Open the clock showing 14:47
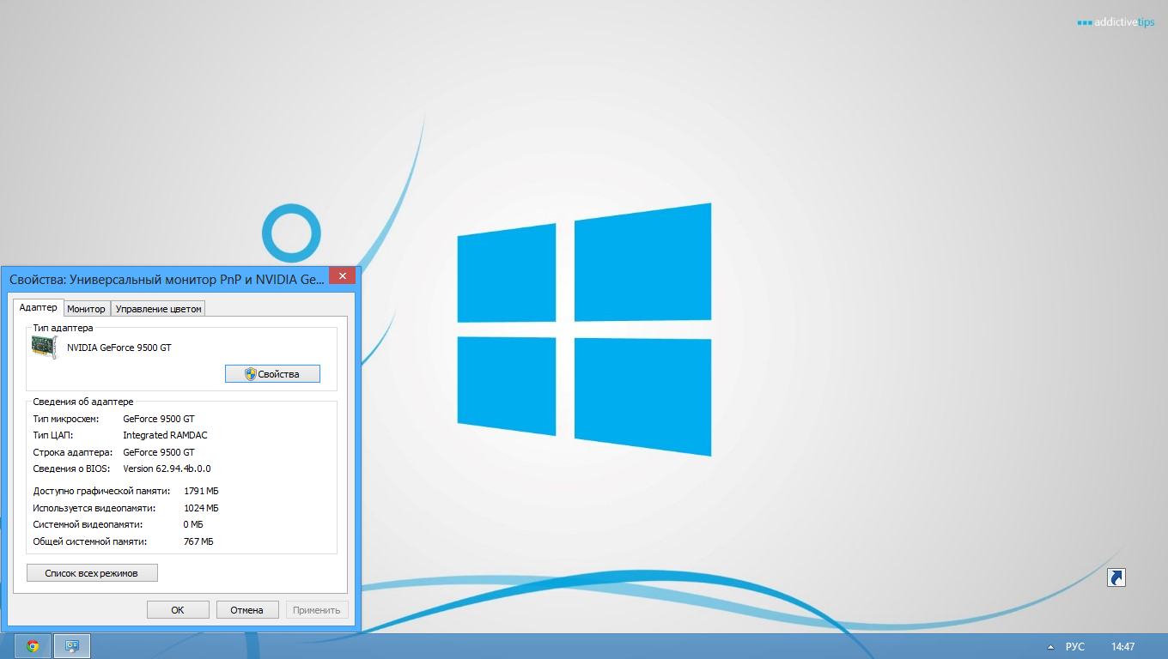The height and width of the screenshot is (659, 1168). click(x=1123, y=646)
